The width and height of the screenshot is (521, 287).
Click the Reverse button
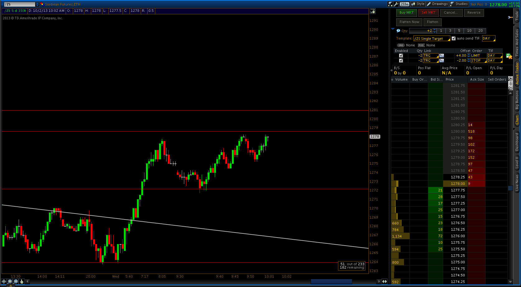pos(474,13)
